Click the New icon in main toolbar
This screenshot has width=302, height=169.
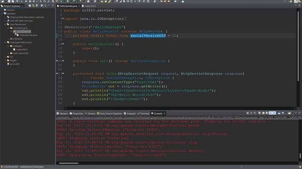pos(3,1)
